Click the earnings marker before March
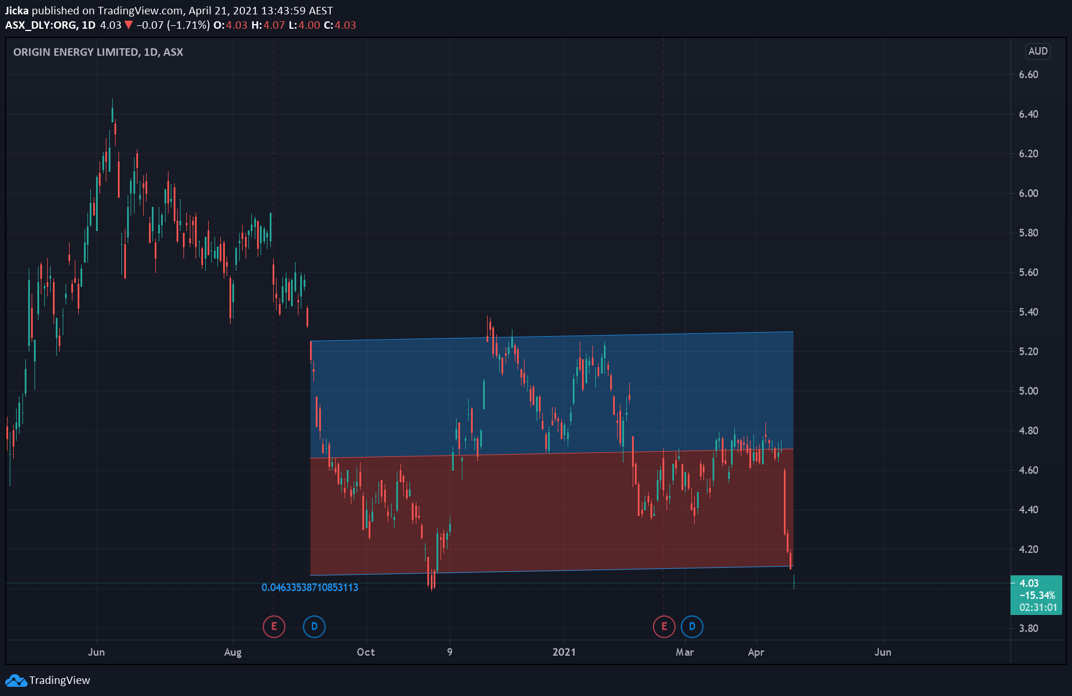Screen dimensions: 1072x696 click(x=664, y=626)
